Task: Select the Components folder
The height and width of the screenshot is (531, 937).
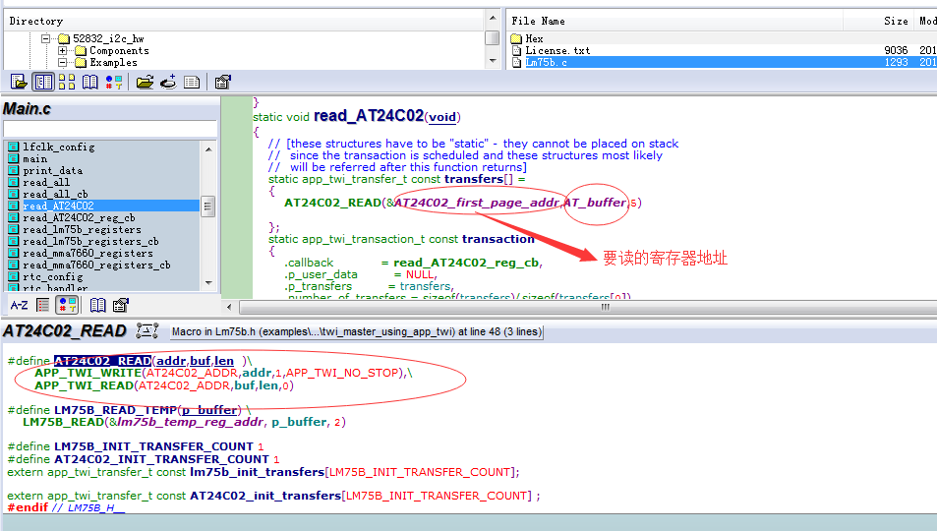Action: coord(119,51)
